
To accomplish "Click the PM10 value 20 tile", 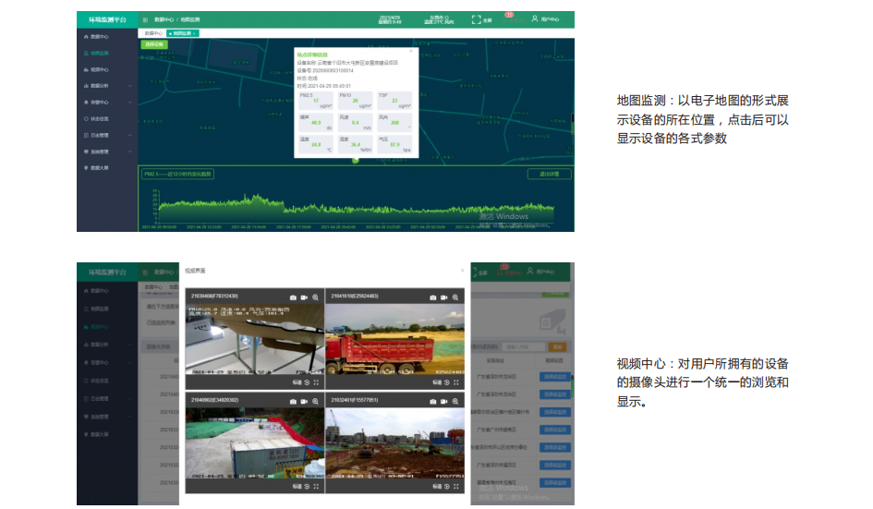I will point(356,101).
